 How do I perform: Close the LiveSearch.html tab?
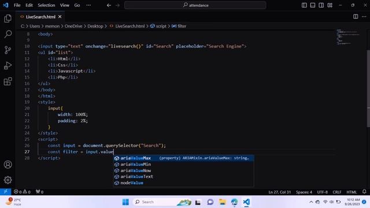pos(60,17)
